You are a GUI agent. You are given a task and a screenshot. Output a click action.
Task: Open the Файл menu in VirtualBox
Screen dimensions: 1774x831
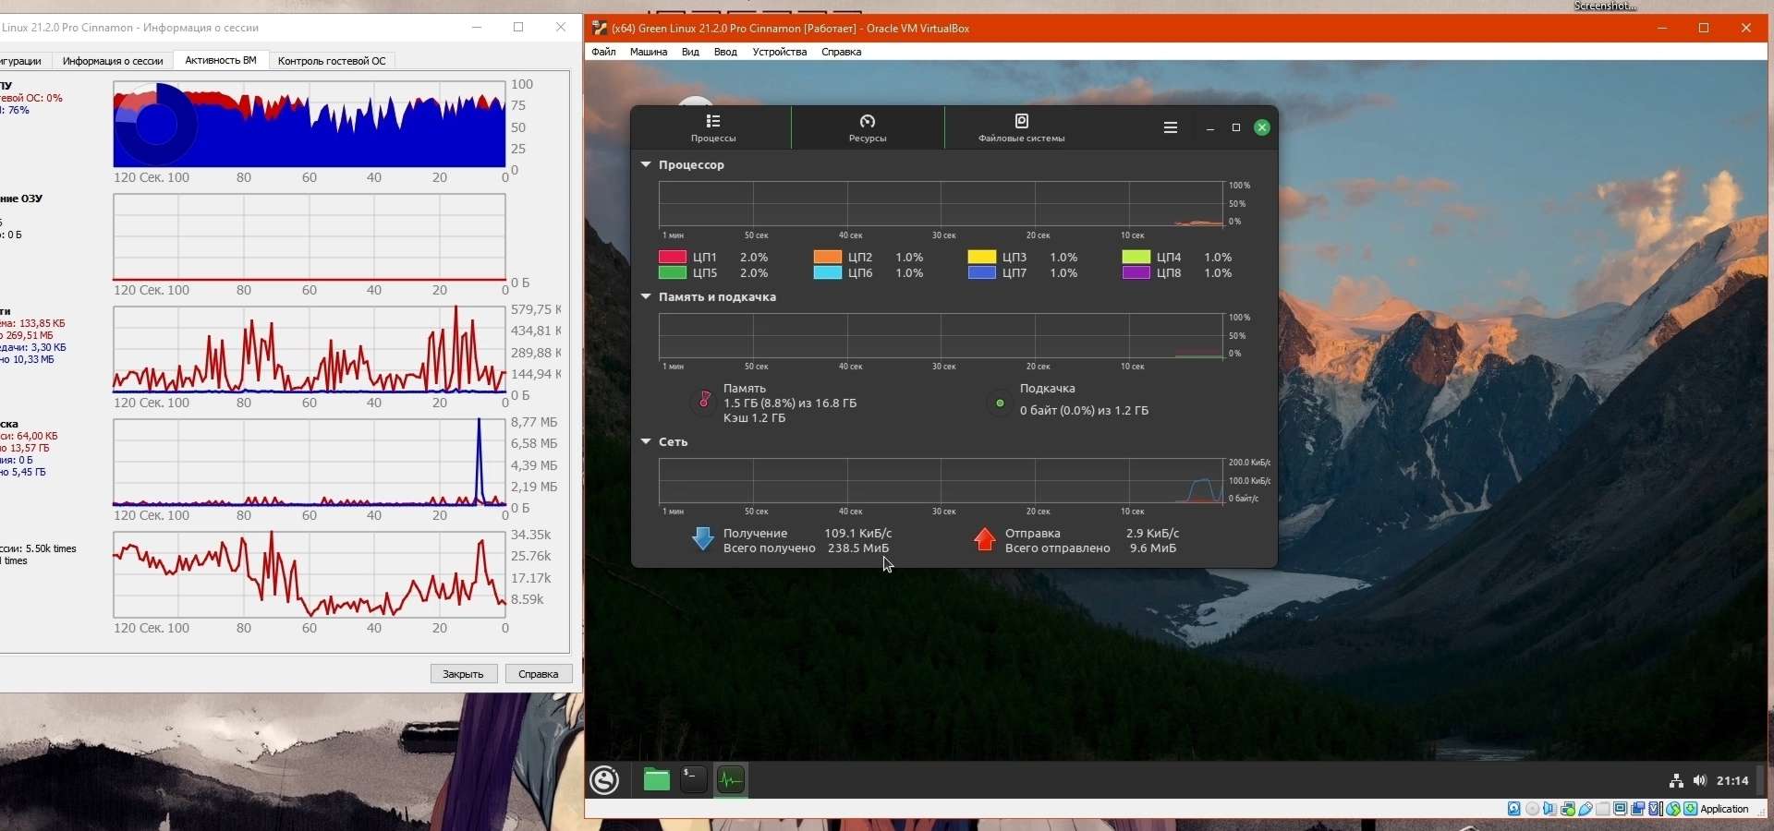click(604, 52)
